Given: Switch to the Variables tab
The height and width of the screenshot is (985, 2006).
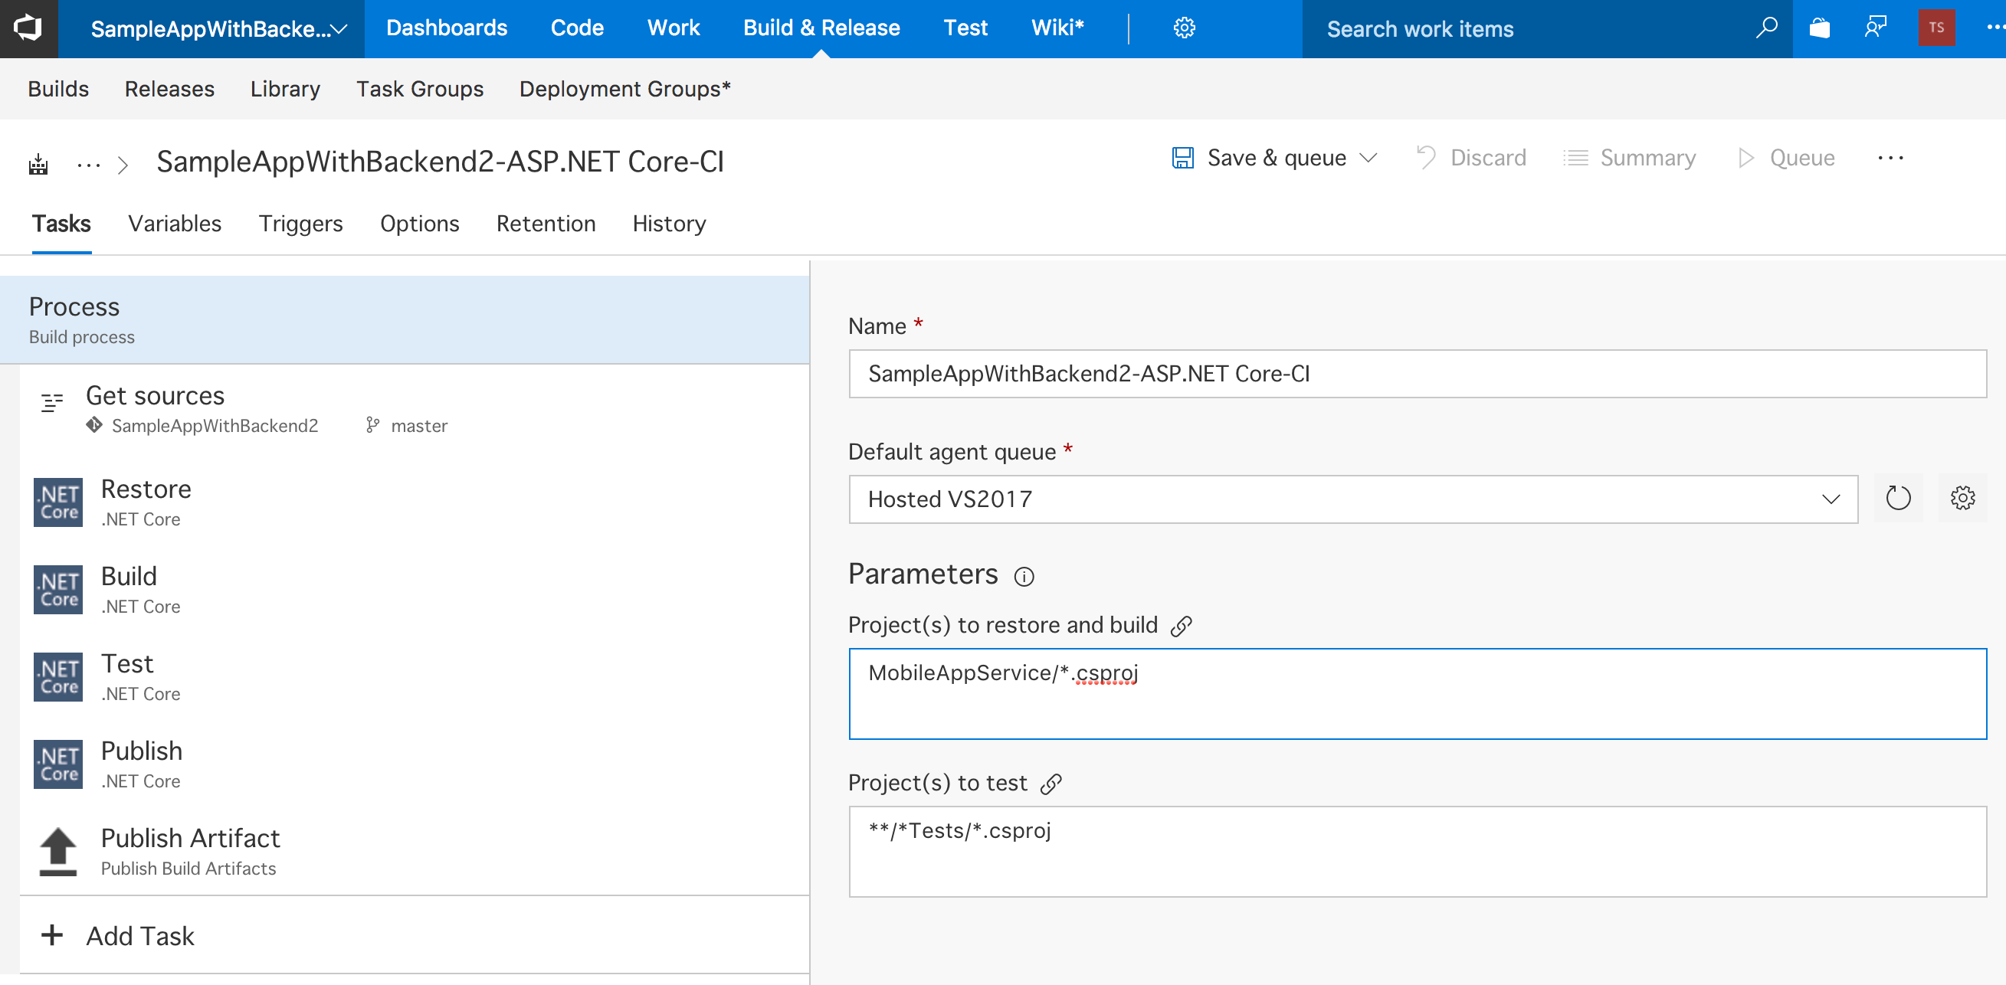Looking at the screenshot, I should [175, 224].
